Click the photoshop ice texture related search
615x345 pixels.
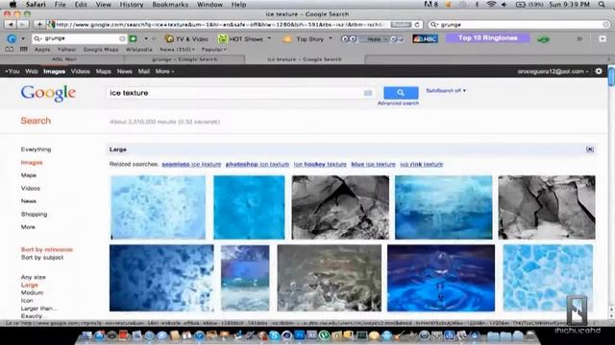point(258,164)
